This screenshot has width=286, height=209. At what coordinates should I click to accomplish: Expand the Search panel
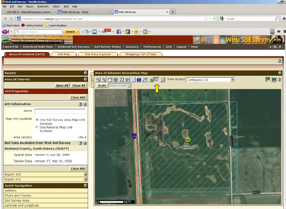[85, 73]
